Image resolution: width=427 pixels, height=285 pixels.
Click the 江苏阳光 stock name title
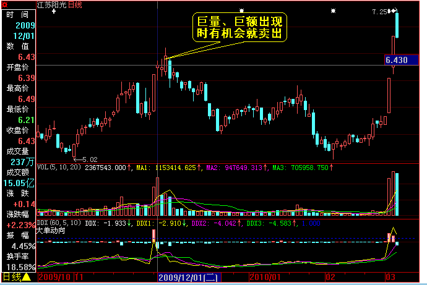pyautogui.click(x=52, y=4)
